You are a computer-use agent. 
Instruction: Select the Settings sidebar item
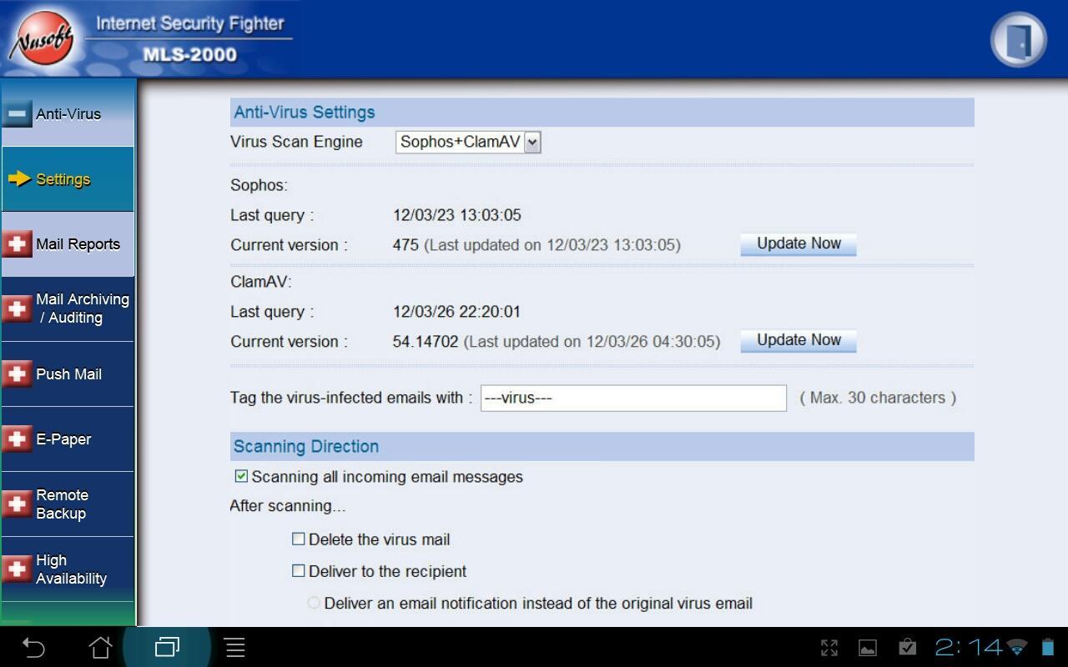[x=68, y=179]
